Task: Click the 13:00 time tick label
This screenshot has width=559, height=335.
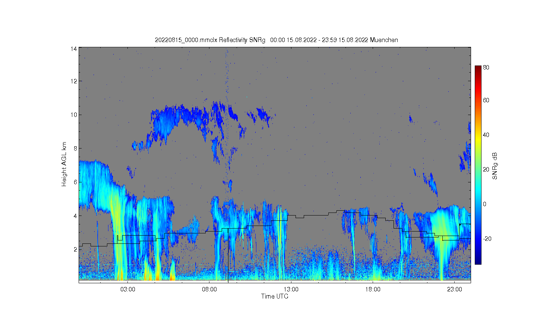Action: click(x=291, y=289)
